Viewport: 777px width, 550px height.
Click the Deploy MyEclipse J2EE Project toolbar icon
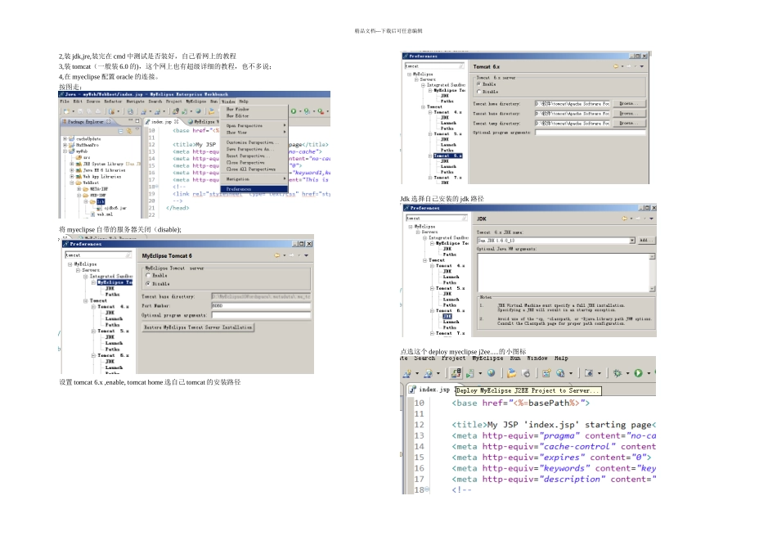(456, 373)
